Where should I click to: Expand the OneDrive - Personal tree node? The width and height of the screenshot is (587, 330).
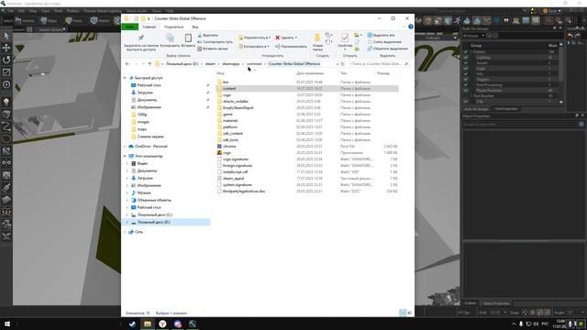(125, 147)
